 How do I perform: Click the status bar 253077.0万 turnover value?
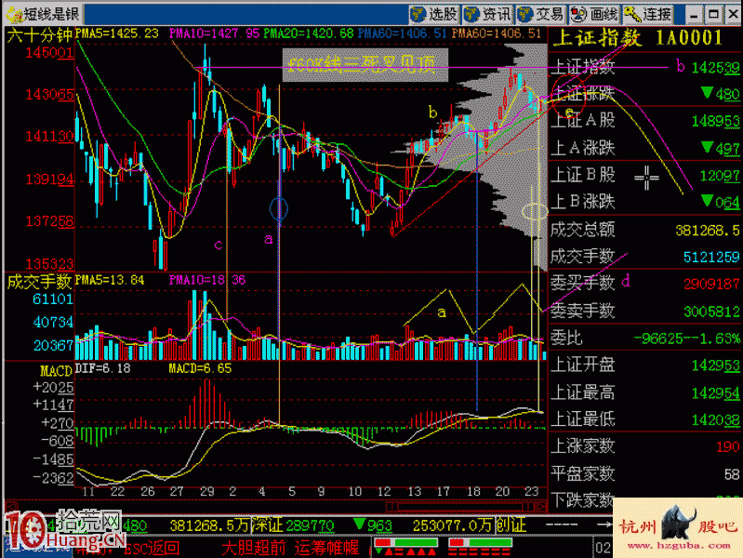[452, 525]
